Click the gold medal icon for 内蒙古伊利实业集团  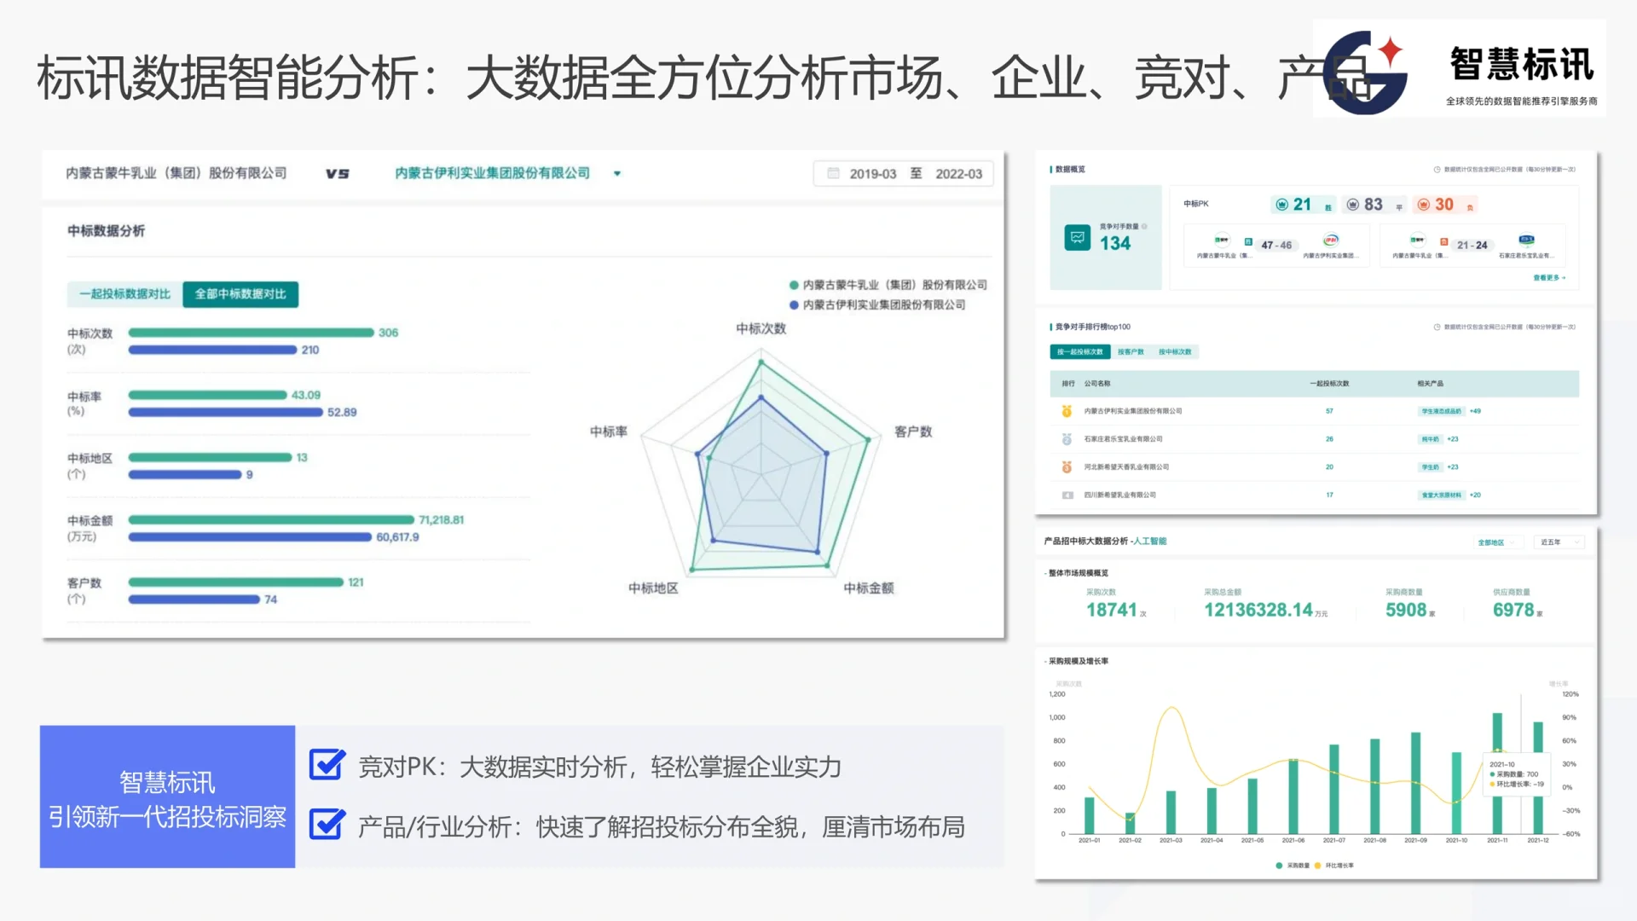1065,410
